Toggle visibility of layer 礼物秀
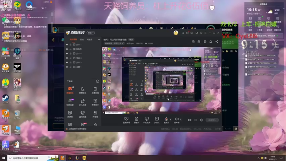Image resolution: width=286 pixels, height=161 pixels. tap(67, 49)
